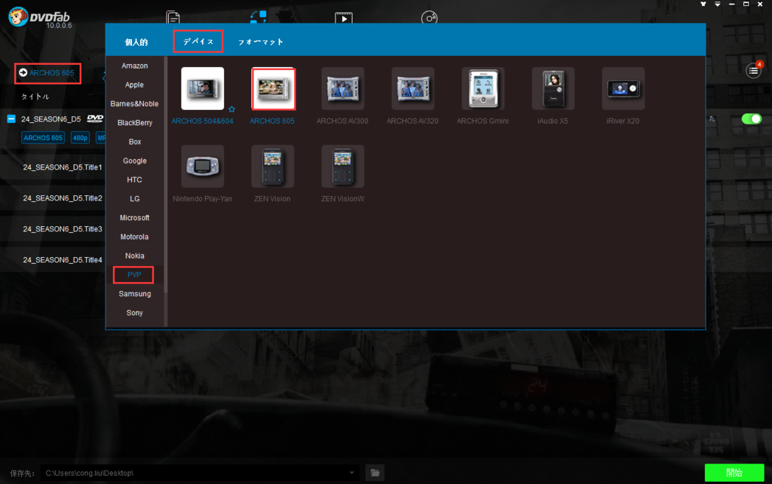
Task: Select Sony in the brand list
Action: (134, 313)
